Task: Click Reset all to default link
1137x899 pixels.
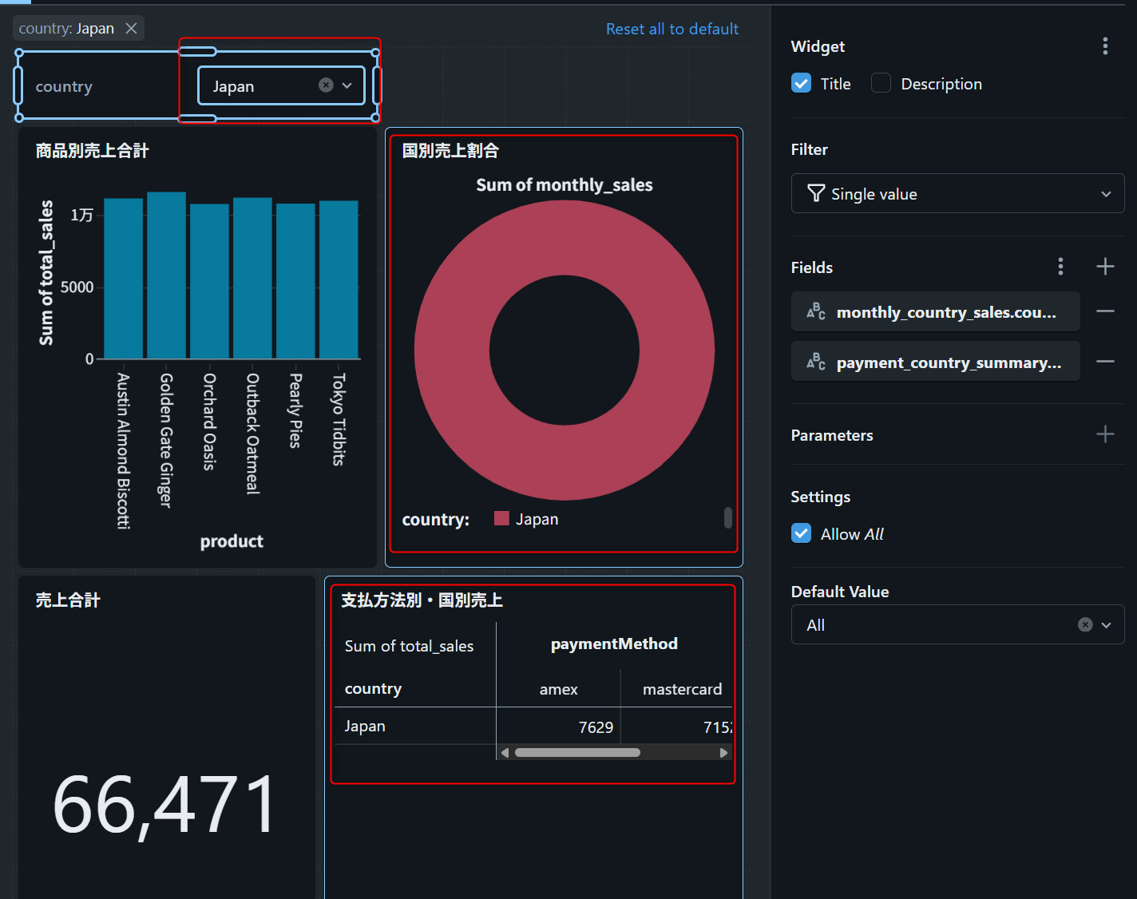Action: pyautogui.click(x=672, y=29)
